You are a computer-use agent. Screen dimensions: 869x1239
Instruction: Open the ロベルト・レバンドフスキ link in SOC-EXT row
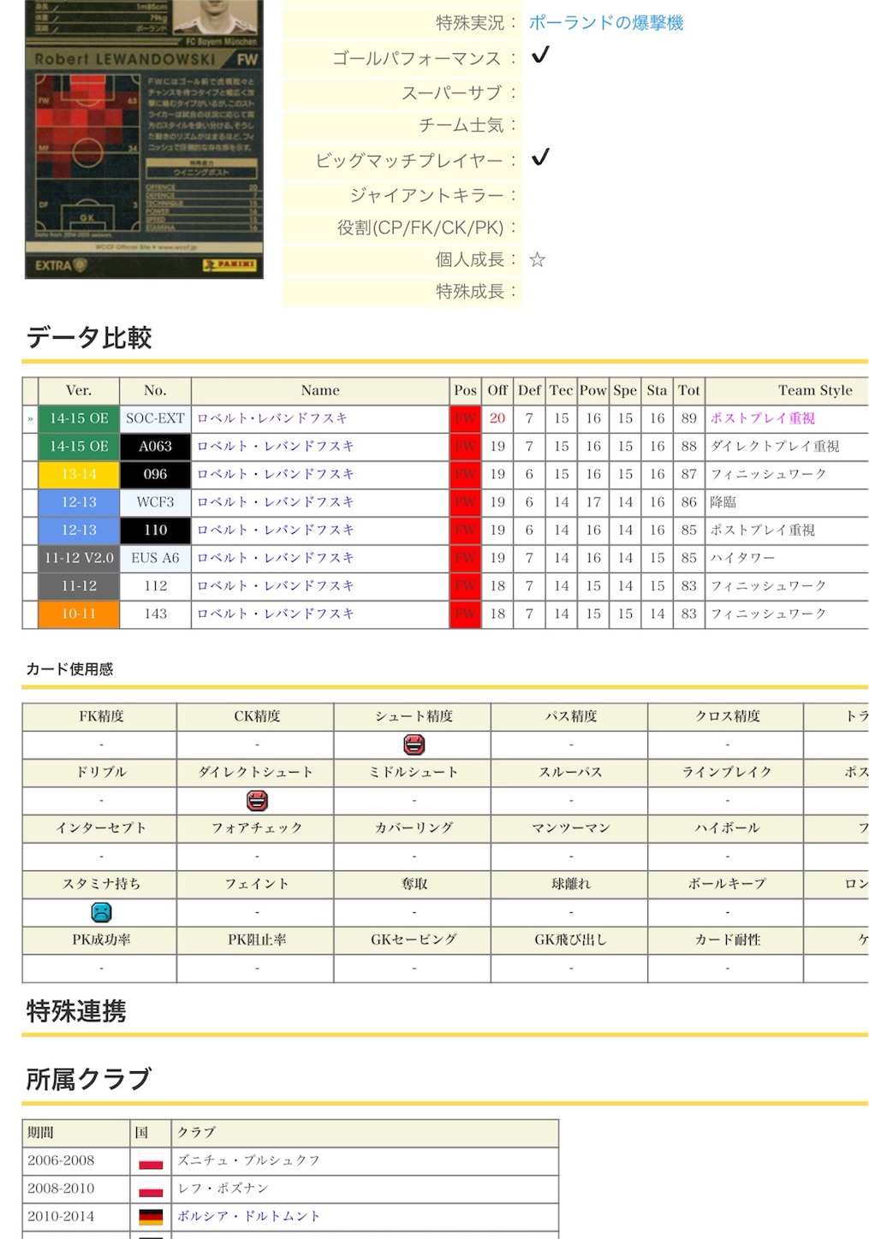(x=272, y=418)
